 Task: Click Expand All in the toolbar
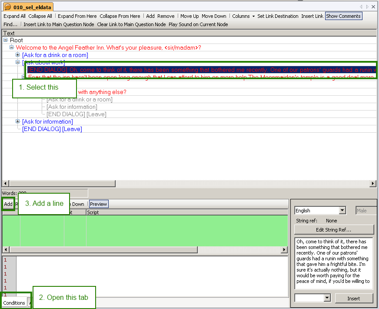tap(14, 16)
